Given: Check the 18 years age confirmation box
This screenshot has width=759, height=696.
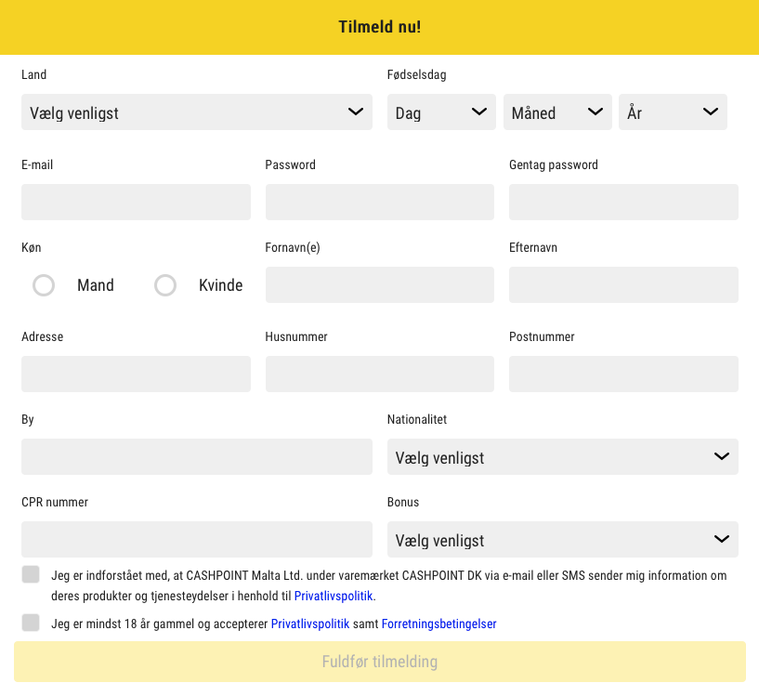Looking at the screenshot, I should coord(31,623).
